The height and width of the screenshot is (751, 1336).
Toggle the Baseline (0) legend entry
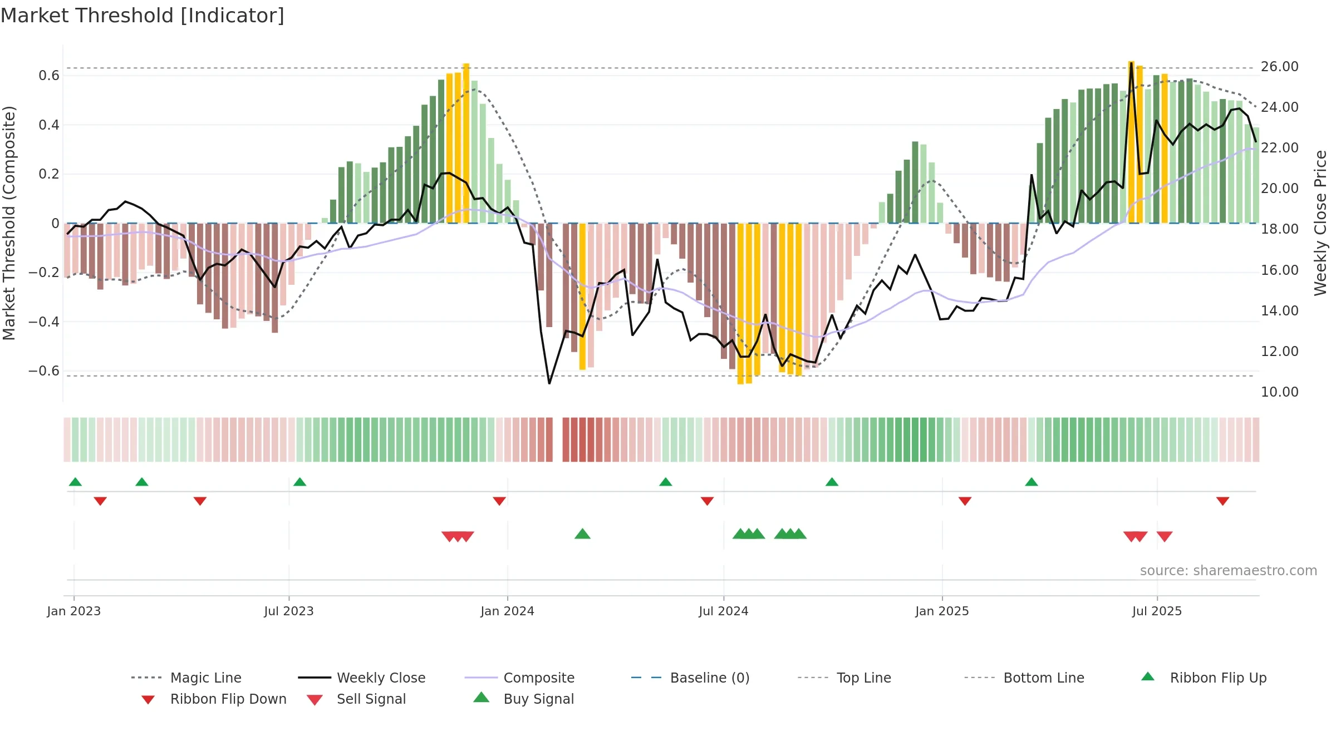pyautogui.click(x=690, y=678)
